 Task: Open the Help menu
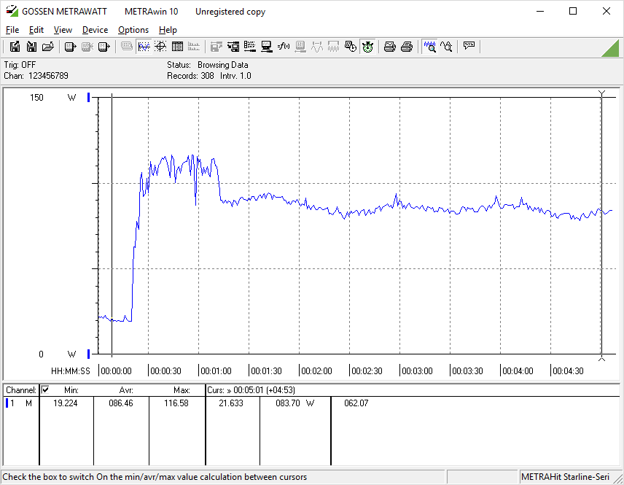168,30
